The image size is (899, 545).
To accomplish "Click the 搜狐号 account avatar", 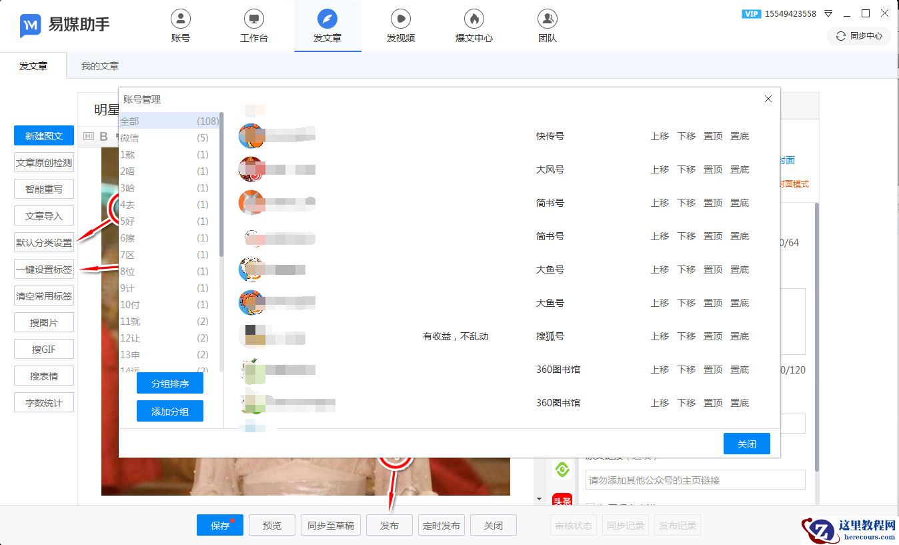I will [251, 336].
